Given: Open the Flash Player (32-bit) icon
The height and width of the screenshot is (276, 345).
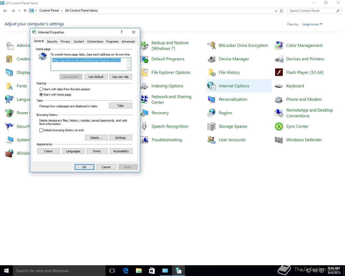Looking at the screenshot, I should click(279, 73).
